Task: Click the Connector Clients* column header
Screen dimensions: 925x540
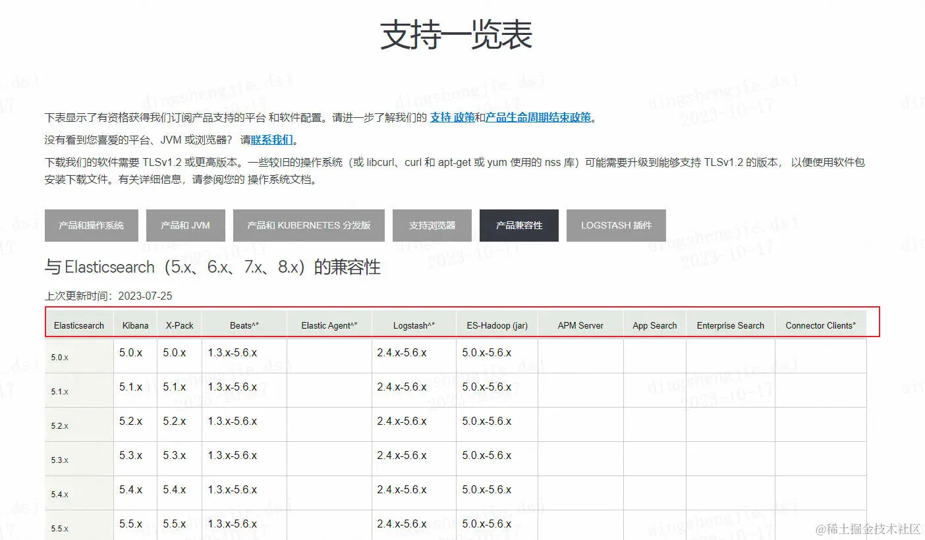Action: 821,325
